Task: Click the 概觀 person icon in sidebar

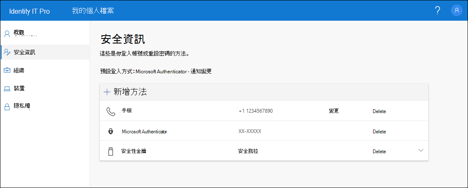Action: [x=7, y=34]
